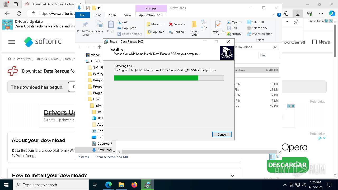The image size is (338, 190).
Task: Click Select none in ribbon
Action: (x=257, y=28)
